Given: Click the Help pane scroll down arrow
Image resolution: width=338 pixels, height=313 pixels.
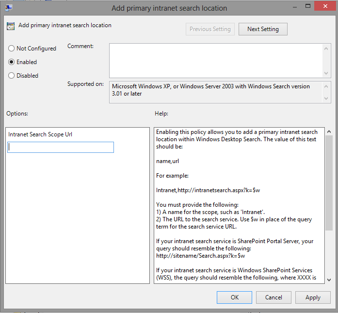Looking at the screenshot, I should (x=329, y=280).
